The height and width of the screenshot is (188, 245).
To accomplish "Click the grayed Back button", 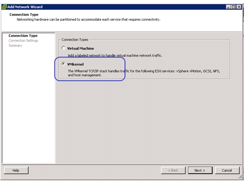I will click(173, 170).
